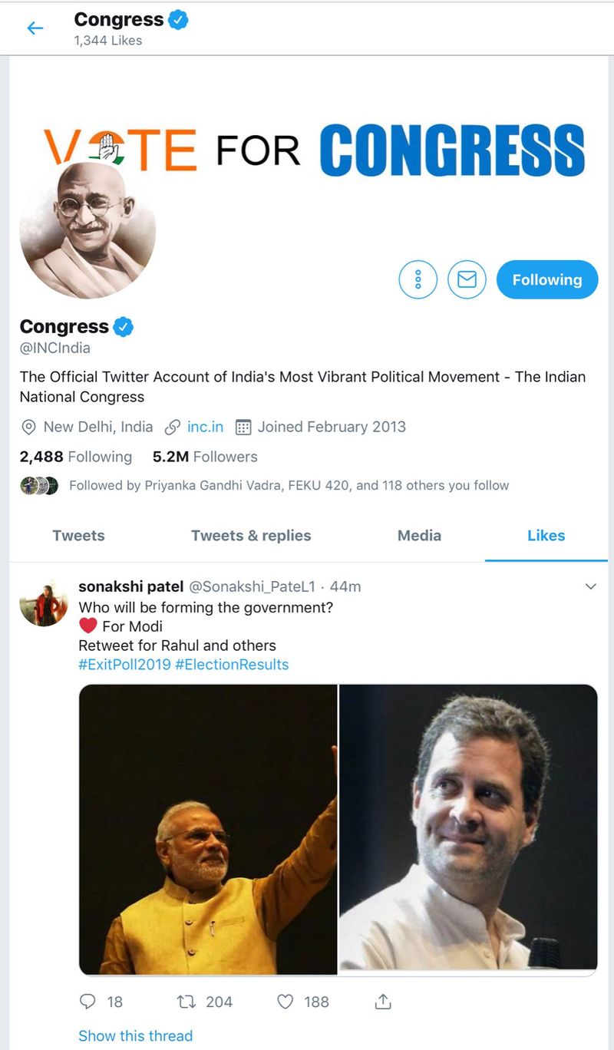Screen dimensions: 614x1050
Task: Select the Media tab
Action: 419,536
